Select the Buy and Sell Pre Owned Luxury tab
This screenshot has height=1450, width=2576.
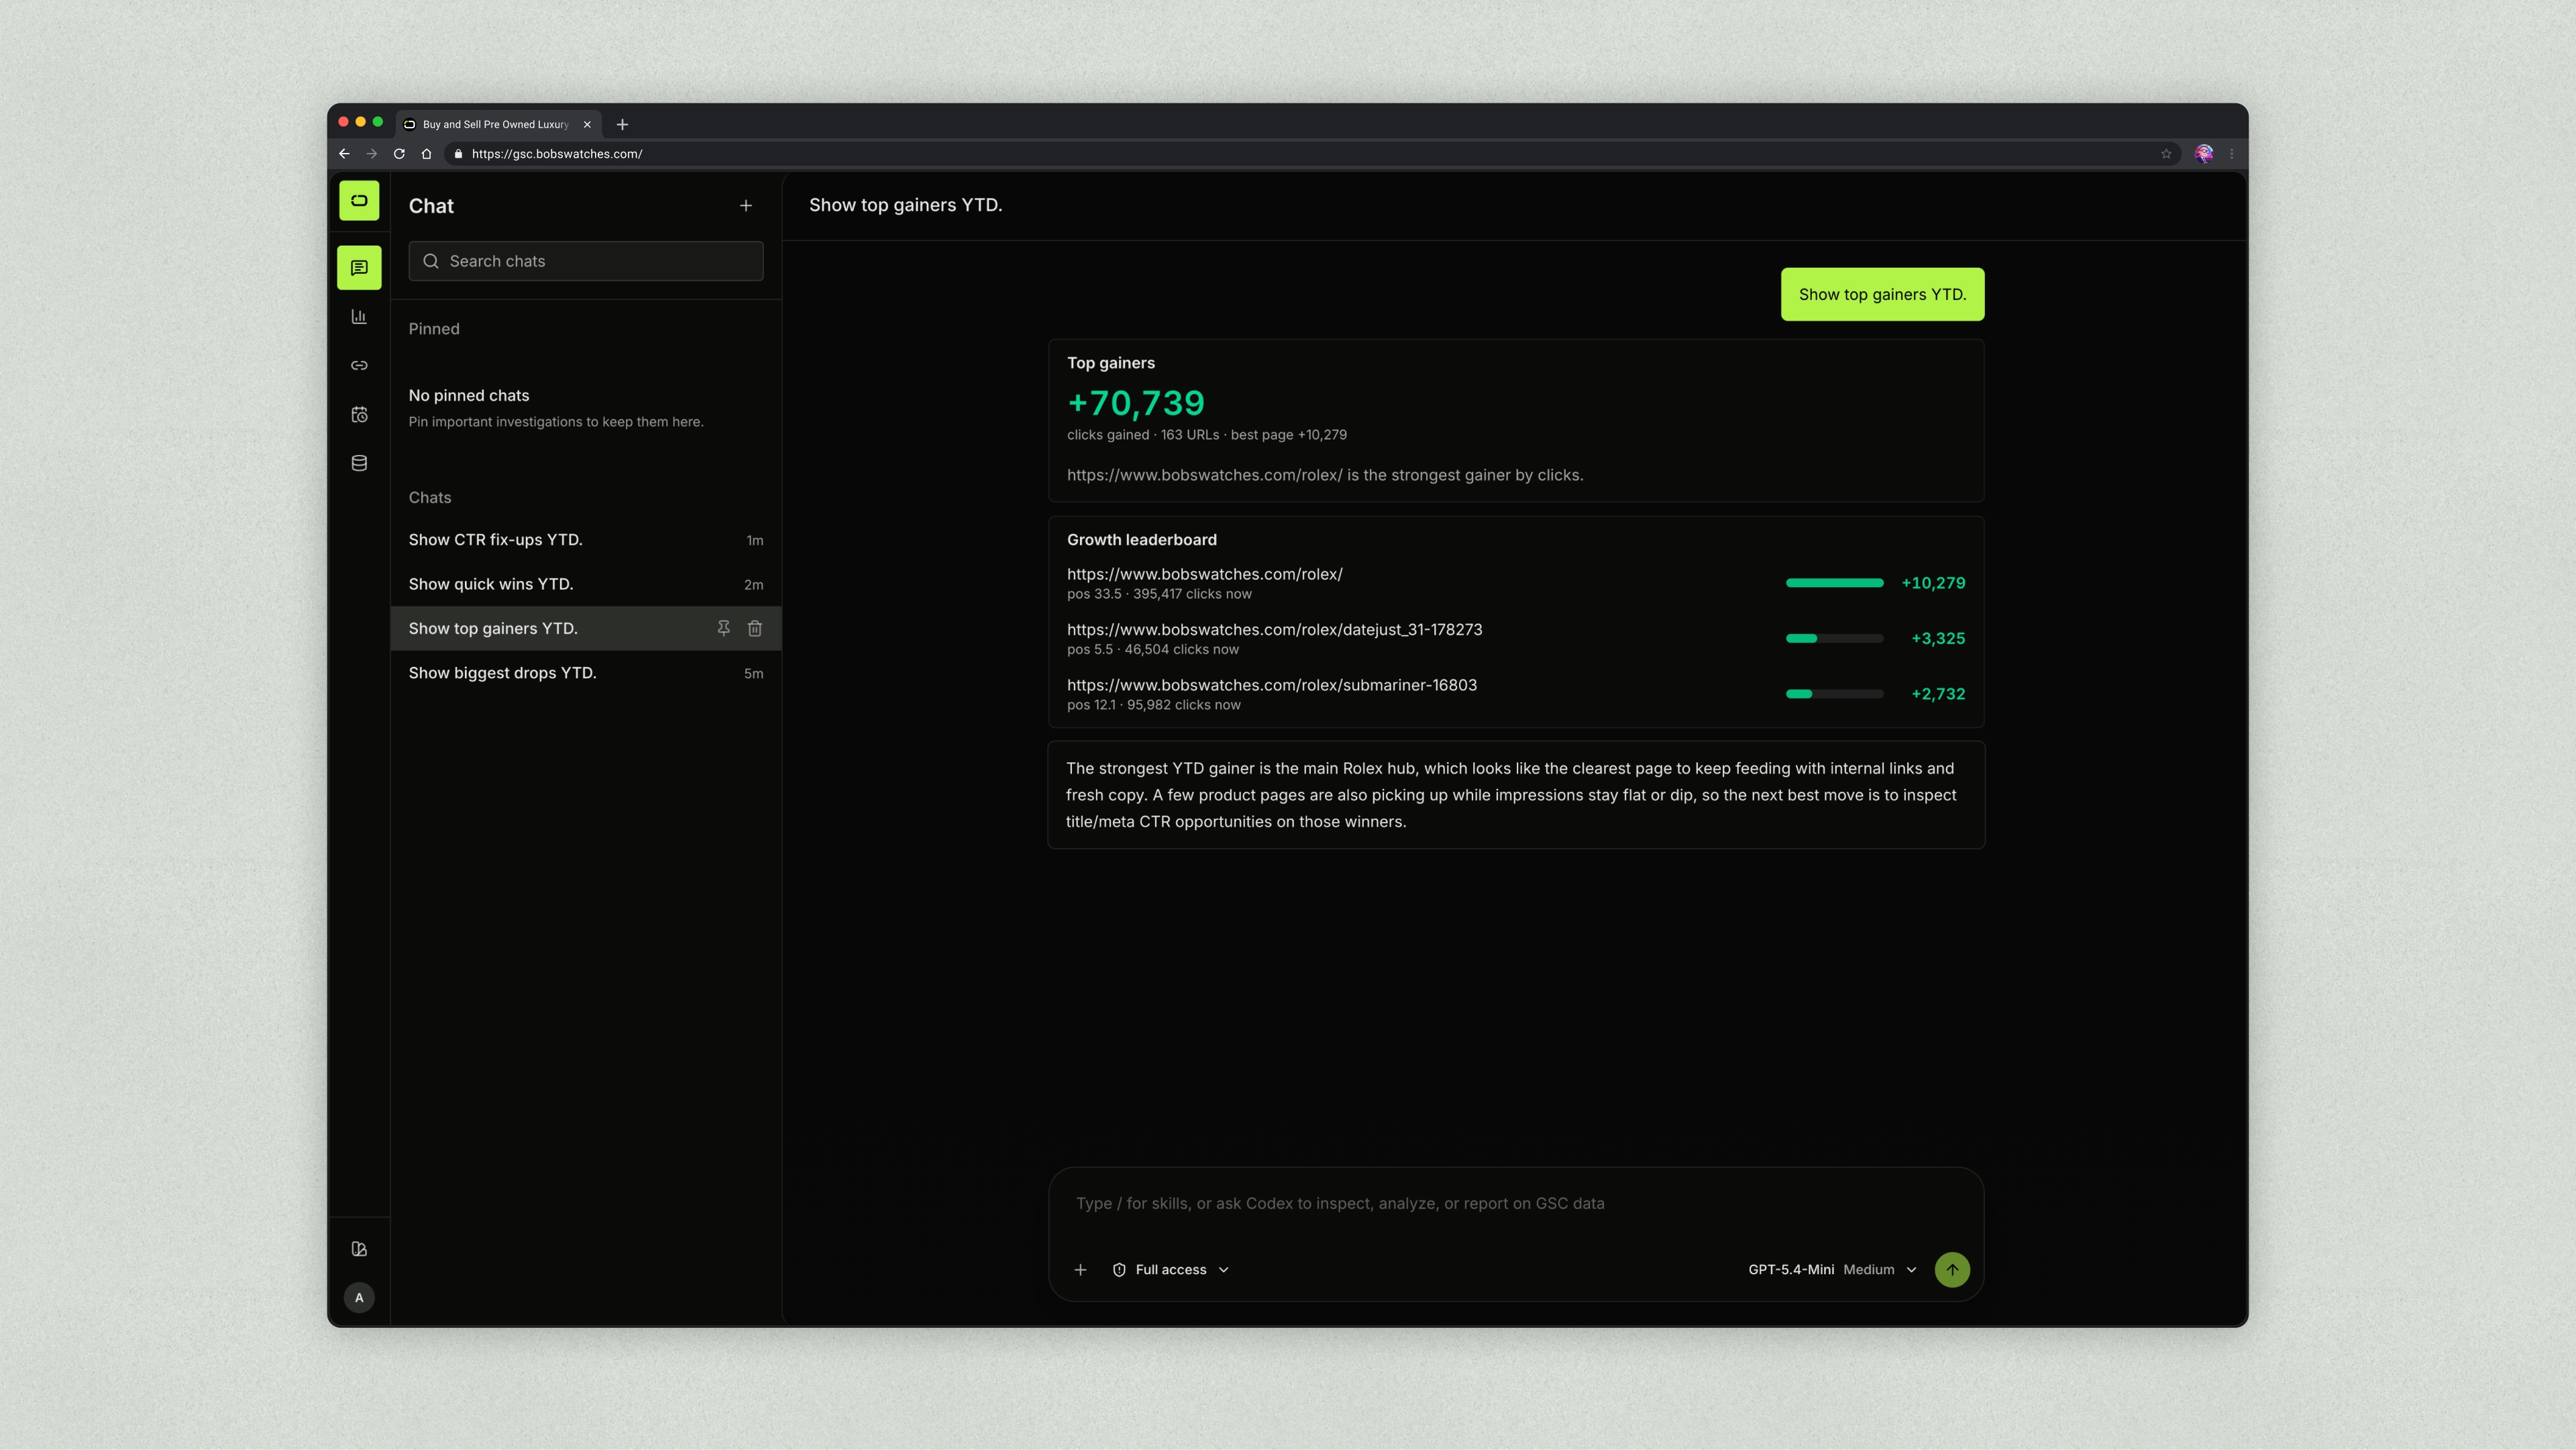coord(499,125)
